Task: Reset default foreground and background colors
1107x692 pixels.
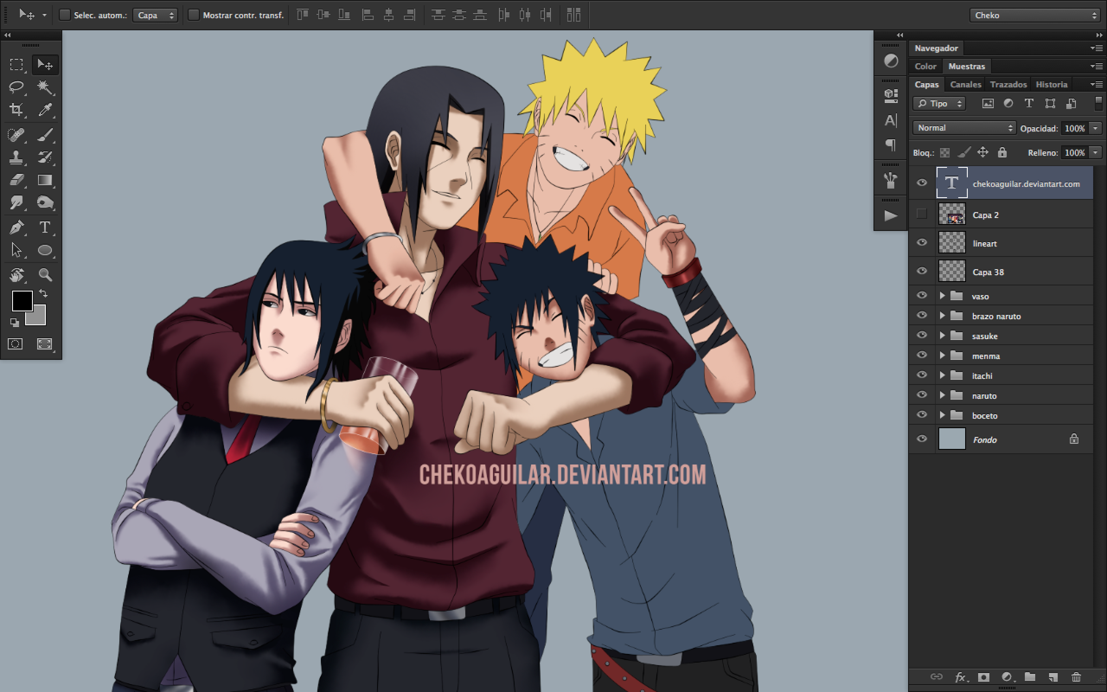Action: tap(15, 323)
